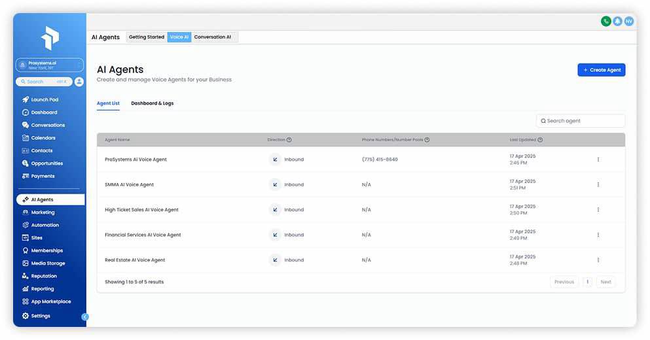Click Inbound direction icon for SMMA agent

tap(275, 184)
